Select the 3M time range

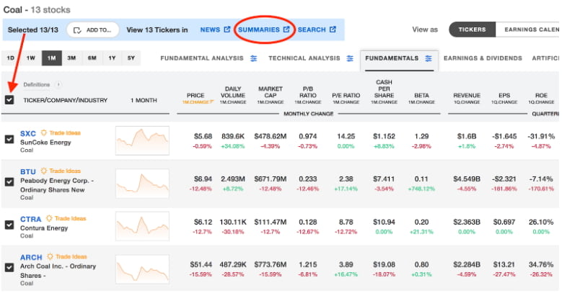[x=71, y=58]
